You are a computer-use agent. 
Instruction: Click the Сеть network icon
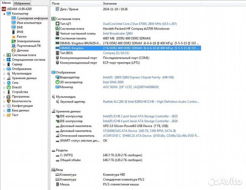[9, 83]
